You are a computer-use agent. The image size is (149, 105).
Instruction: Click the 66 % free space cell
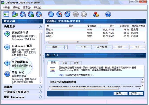click(126, 36)
